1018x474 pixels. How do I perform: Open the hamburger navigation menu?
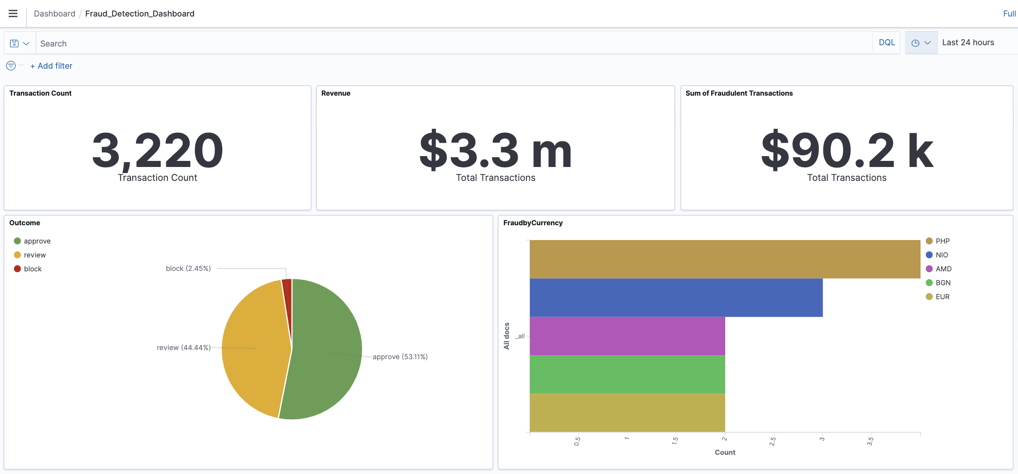tap(13, 13)
